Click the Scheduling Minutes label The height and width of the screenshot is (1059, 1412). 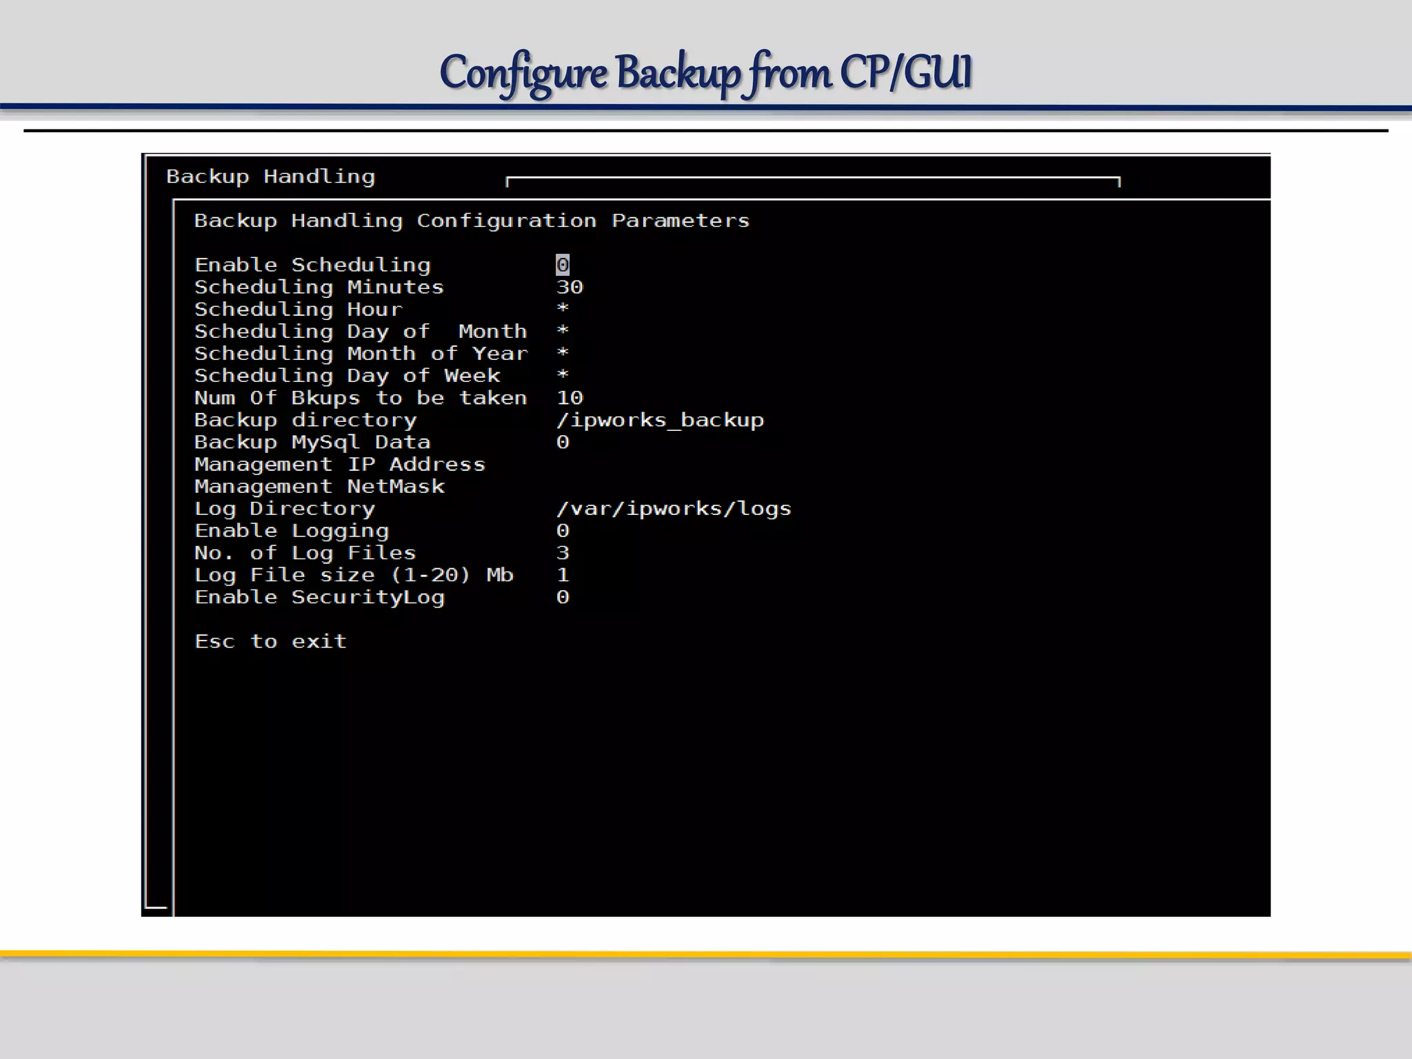319,288
